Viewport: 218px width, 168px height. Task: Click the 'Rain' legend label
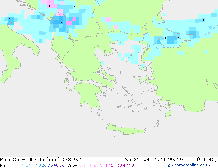click(x=4, y=165)
